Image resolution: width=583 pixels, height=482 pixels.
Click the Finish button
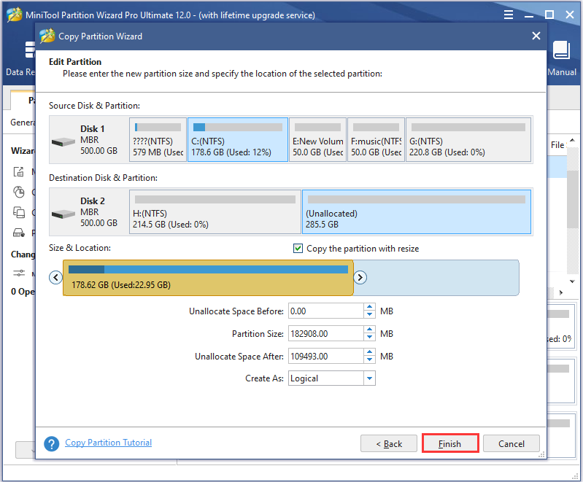point(450,443)
